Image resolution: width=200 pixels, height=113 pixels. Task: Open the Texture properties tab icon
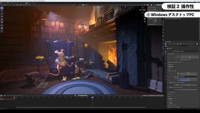pyautogui.click(x=165, y=79)
